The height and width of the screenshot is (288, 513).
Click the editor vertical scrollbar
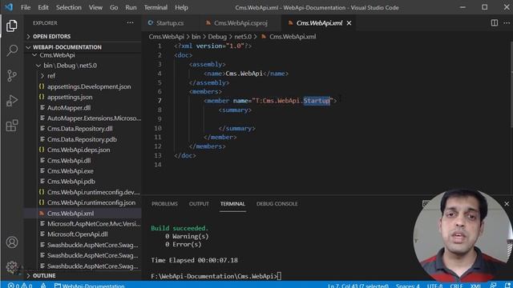(511, 85)
